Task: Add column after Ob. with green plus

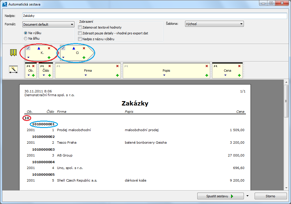Action: 33,75
